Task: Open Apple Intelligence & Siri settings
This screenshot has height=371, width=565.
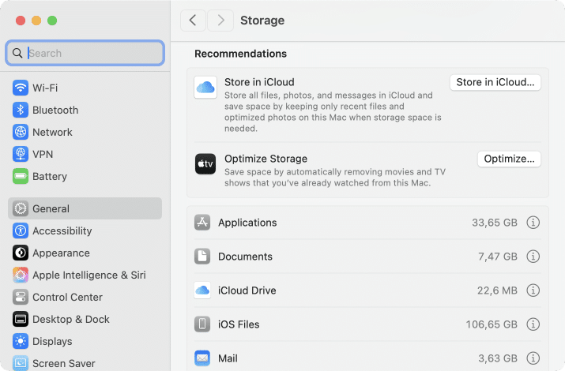Action: [85, 275]
